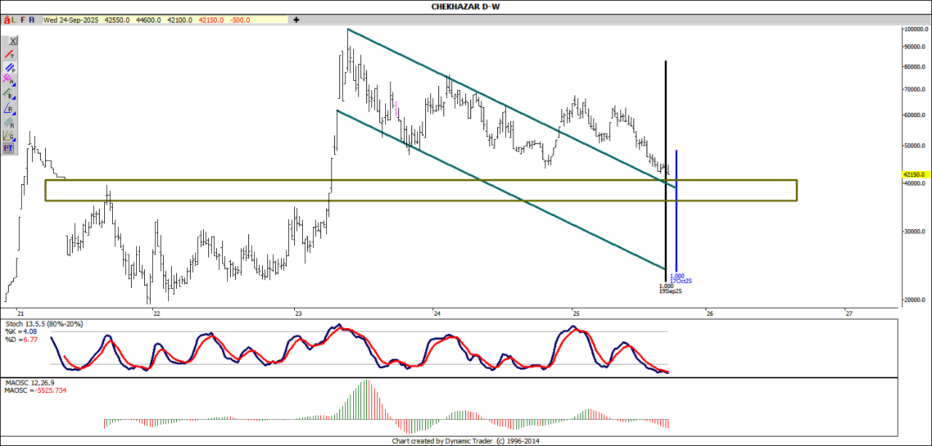
Task: Click the MAOSC 12,26,9 indicator label
Action: (x=28, y=382)
